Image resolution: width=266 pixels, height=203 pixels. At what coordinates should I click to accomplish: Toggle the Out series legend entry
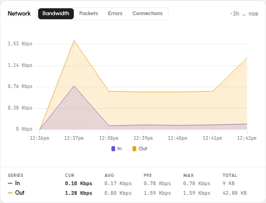tap(140, 148)
